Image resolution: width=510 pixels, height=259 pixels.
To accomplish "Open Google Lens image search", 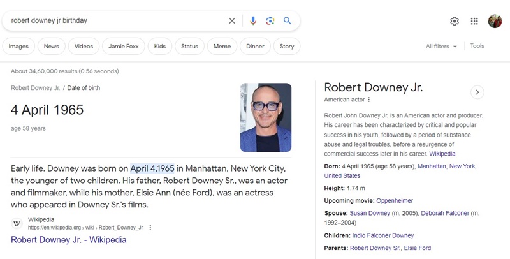I will [x=270, y=21].
